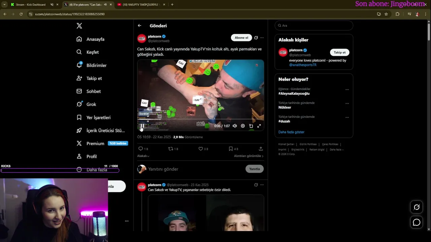Open Bildirimler notifications
431x242 pixels.
[92, 65]
